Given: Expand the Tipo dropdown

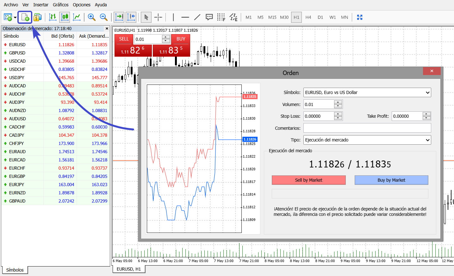Looking at the screenshot, I should point(427,140).
